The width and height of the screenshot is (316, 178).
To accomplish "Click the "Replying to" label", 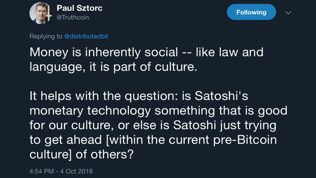I will coord(46,36).
